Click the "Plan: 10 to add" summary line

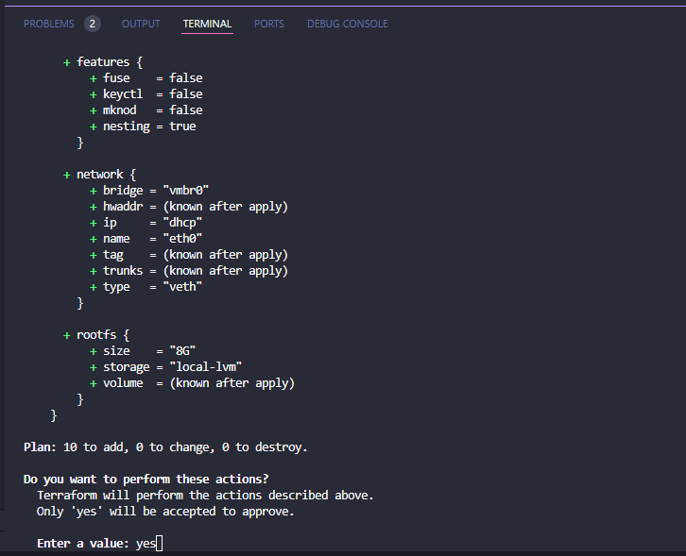coord(165,447)
